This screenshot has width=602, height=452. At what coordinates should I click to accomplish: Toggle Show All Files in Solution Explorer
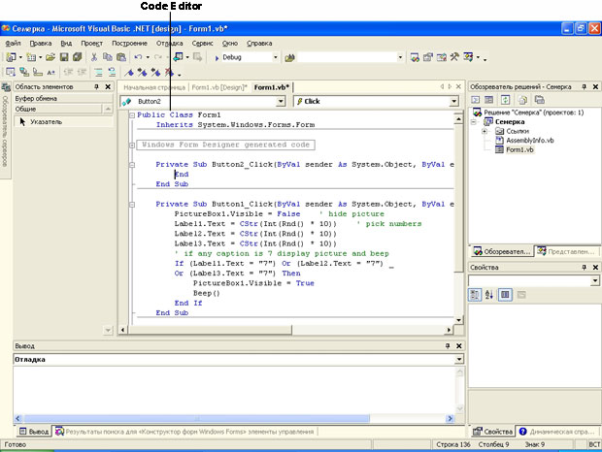[522, 100]
